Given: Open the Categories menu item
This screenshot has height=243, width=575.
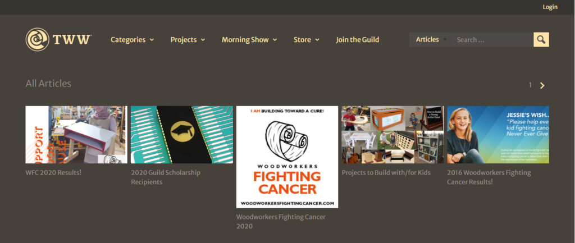Looking at the screenshot, I should coord(128,40).
